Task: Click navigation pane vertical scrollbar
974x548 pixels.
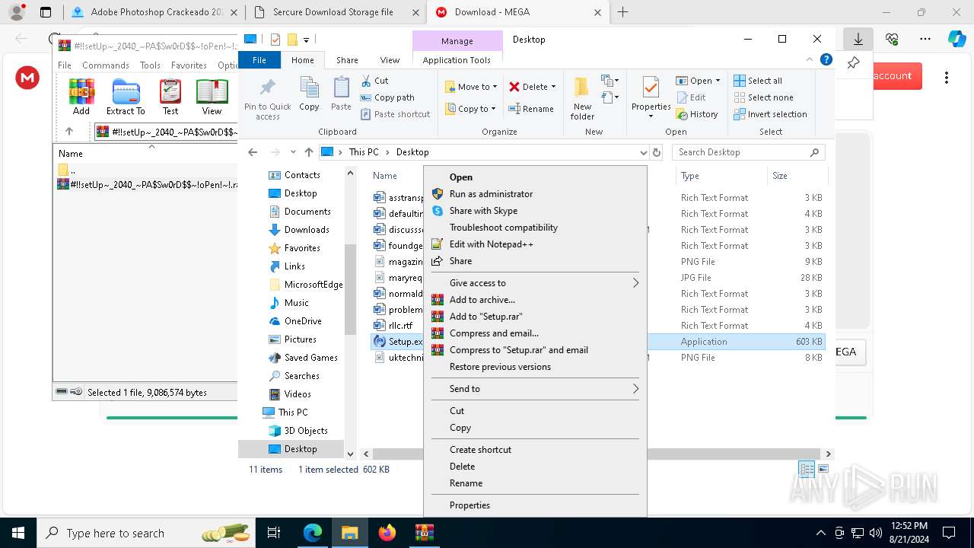Action: 350,289
